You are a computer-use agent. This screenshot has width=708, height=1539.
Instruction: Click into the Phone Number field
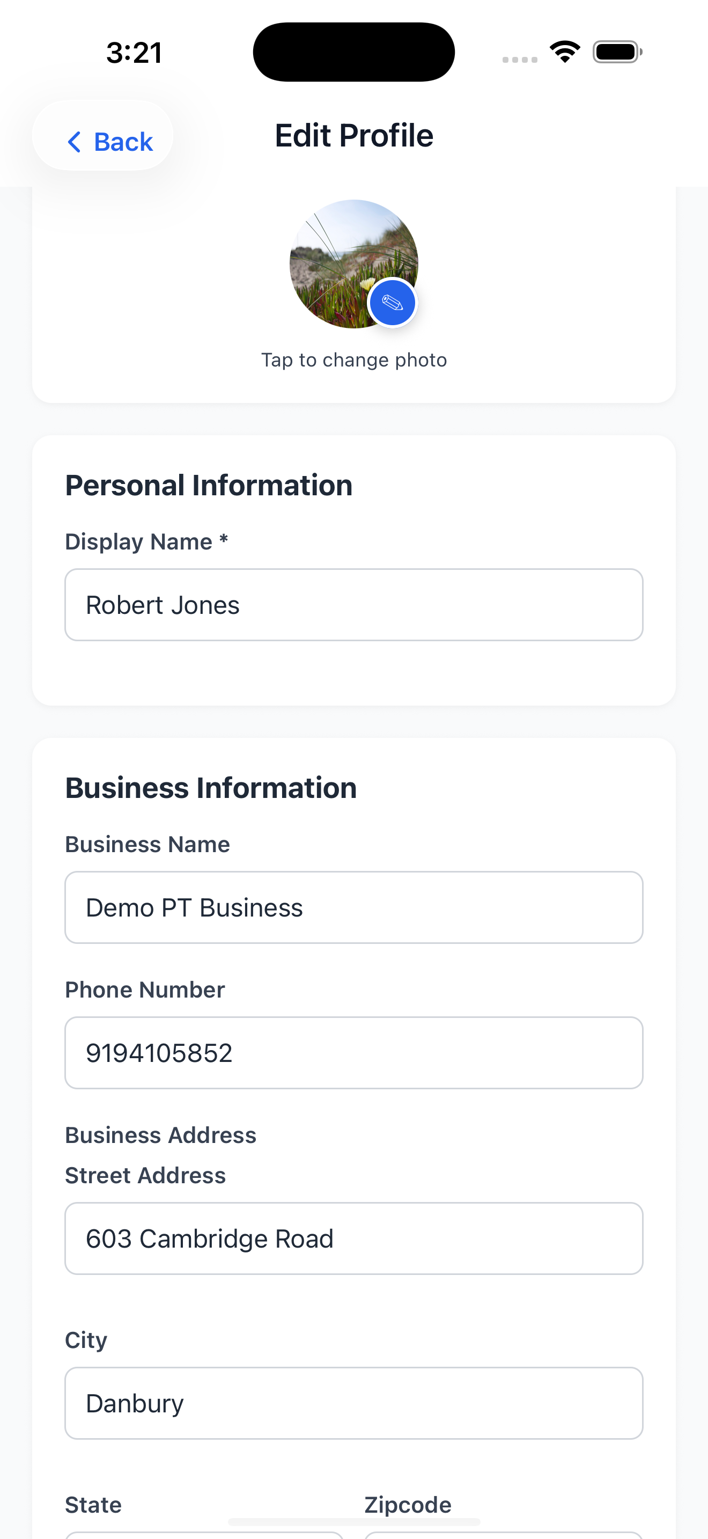(354, 1053)
